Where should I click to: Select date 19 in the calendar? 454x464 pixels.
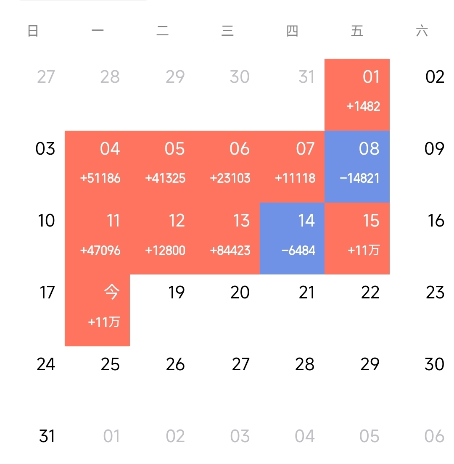point(177,293)
